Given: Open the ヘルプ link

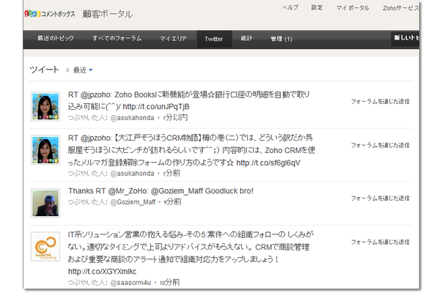Looking at the screenshot, I should point(290,8).
